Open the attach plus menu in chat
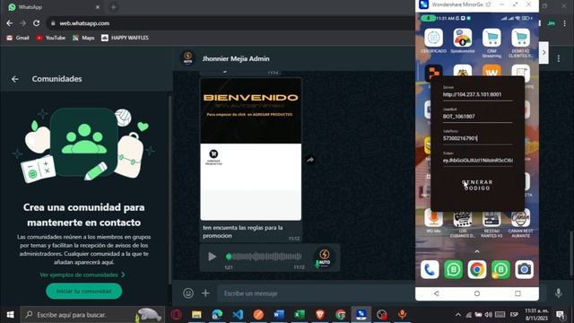Screen dimensions: 574x323 click(205, 293)
